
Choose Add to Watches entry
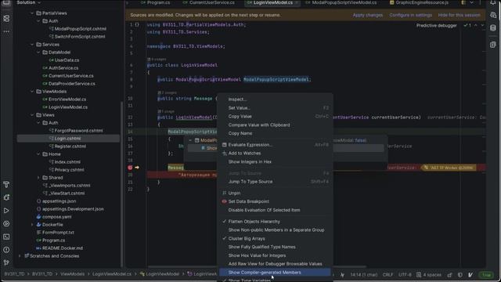tap(275, 154)
